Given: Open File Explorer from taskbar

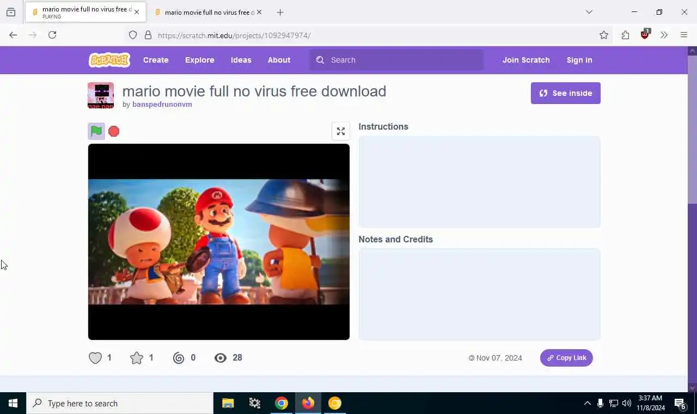Looking at the screenshot, I should (x=228, y=403).
